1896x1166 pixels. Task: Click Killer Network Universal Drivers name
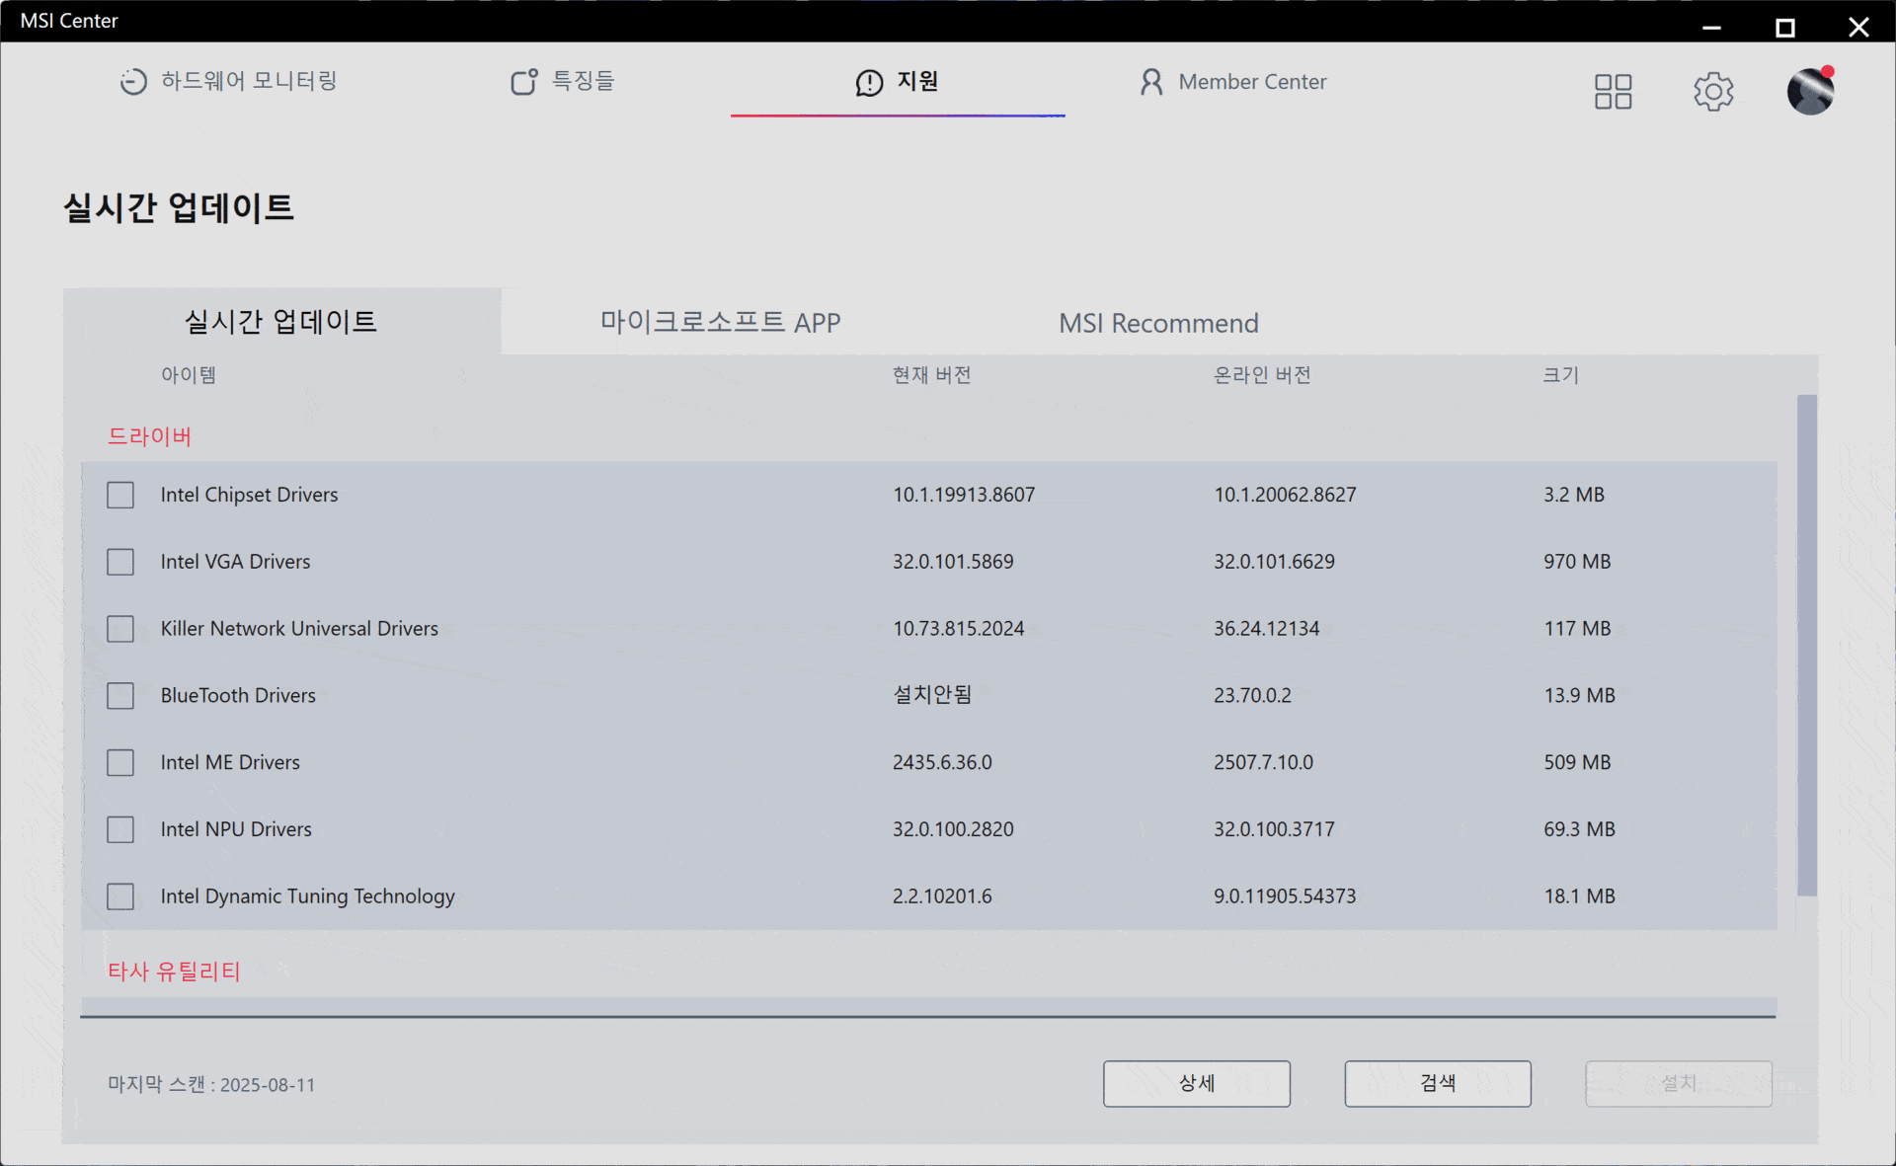tap(299, 629)
